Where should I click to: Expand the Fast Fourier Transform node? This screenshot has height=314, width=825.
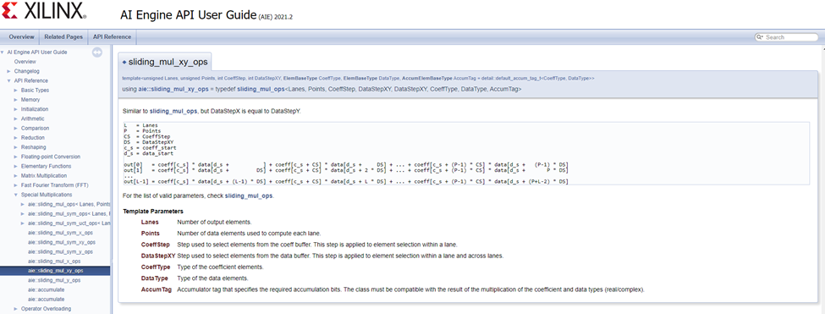(x=16, y=185)
